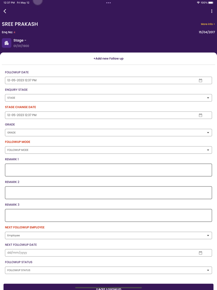Expand the Followup Status dropdown
Viewport: 217px width, 290px height.
point(108,270)
